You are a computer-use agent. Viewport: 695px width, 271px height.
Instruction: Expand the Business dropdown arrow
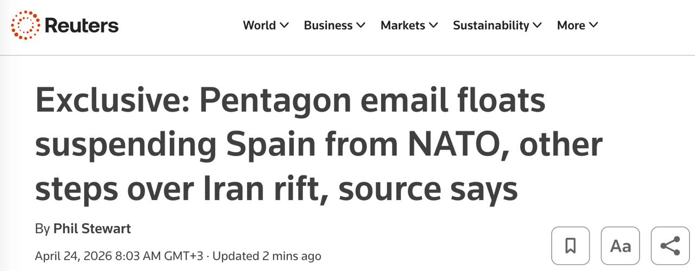pos(361,25)
